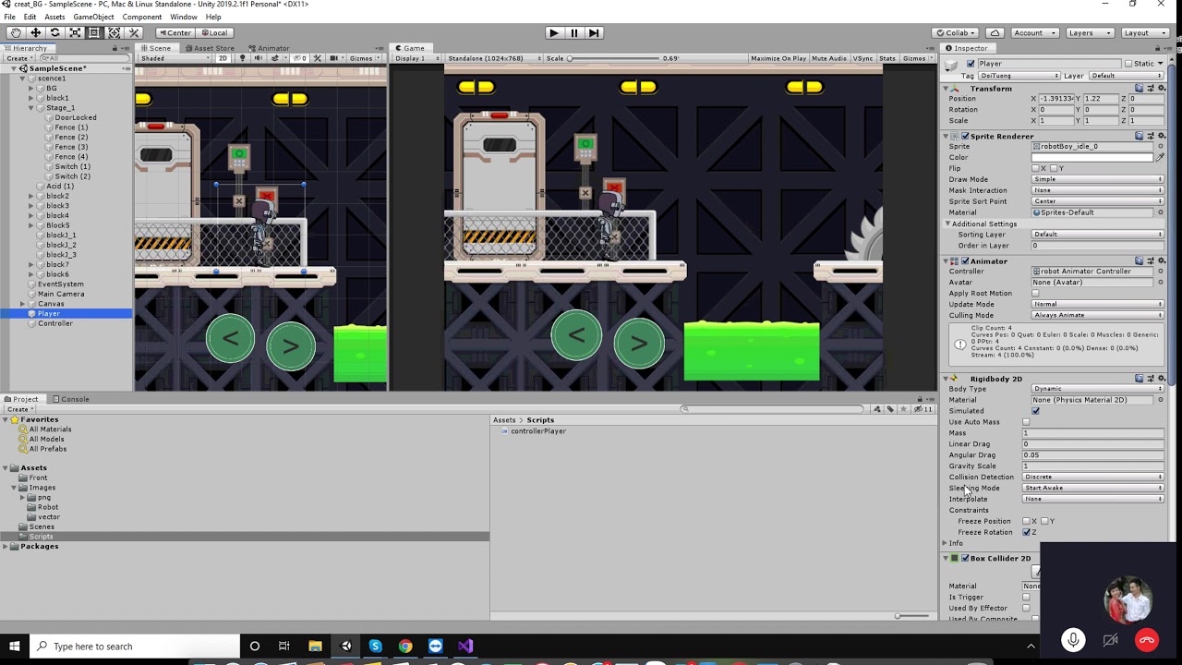Click the Stats button in Game view
This screenshot has width=1182, height=665.
[887, 58]
